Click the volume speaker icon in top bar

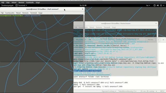click(158, 5)
